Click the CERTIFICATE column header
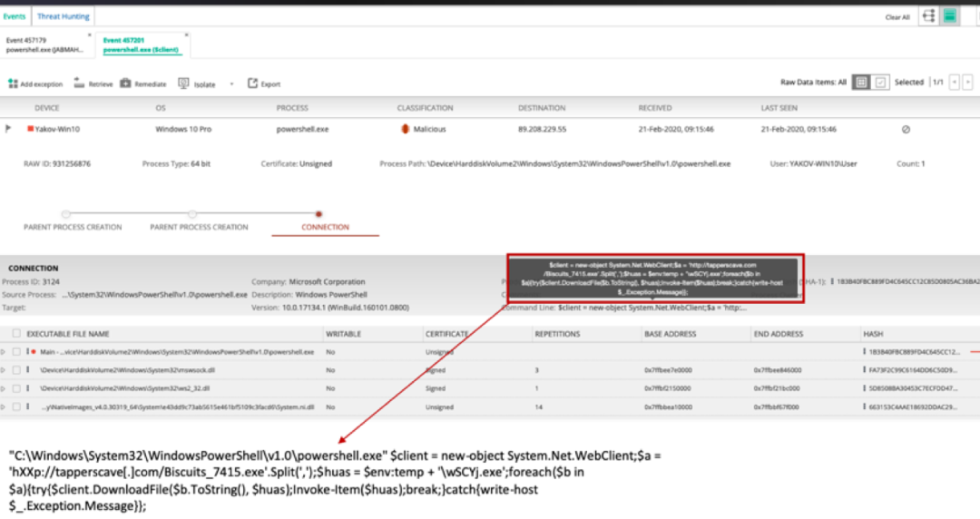The image size is (980, 519). click(446, 334)
